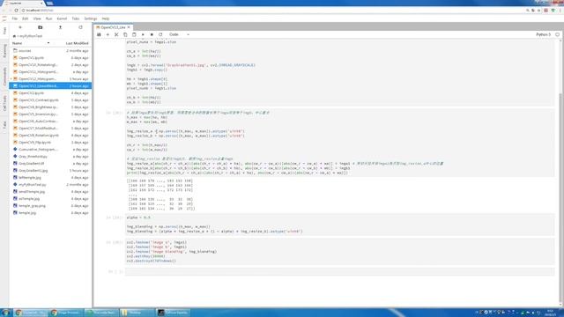Image resolution: width=564 pixels, height=317 pixels.
Task: Open the Kernel menu
Action: point(62,18)
